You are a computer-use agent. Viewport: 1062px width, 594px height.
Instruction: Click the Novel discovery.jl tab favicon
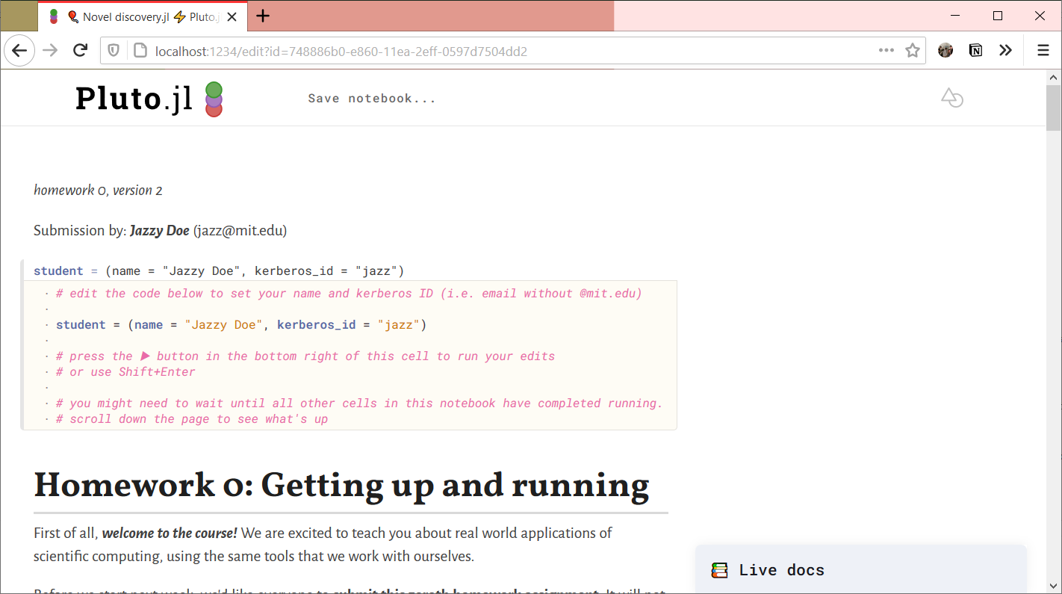(54, 16)
